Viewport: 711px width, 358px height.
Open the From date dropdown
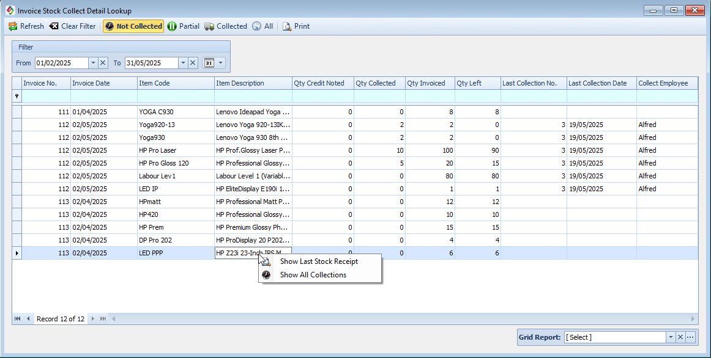click(x=93, y=63)
